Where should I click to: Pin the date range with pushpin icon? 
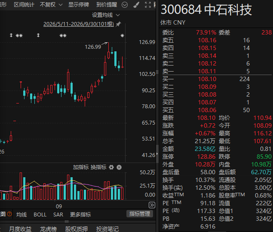click(118, 24)
